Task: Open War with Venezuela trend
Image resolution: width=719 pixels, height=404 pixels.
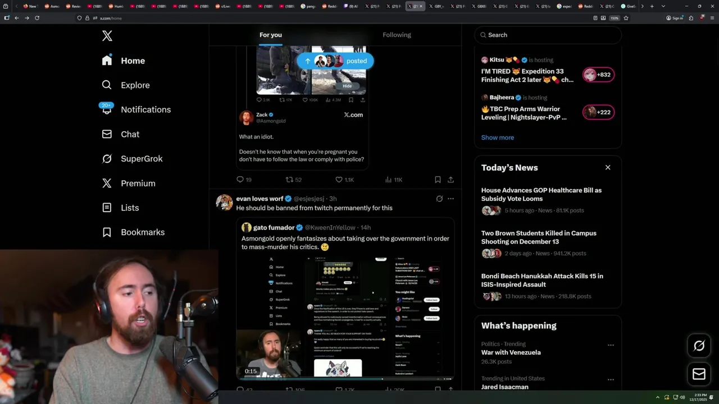Action: click(511, 352)
